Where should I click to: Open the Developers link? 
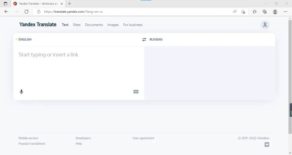coord(83,138)
